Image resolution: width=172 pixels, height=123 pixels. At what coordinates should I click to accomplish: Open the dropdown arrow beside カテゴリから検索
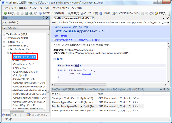coord(66,13)
